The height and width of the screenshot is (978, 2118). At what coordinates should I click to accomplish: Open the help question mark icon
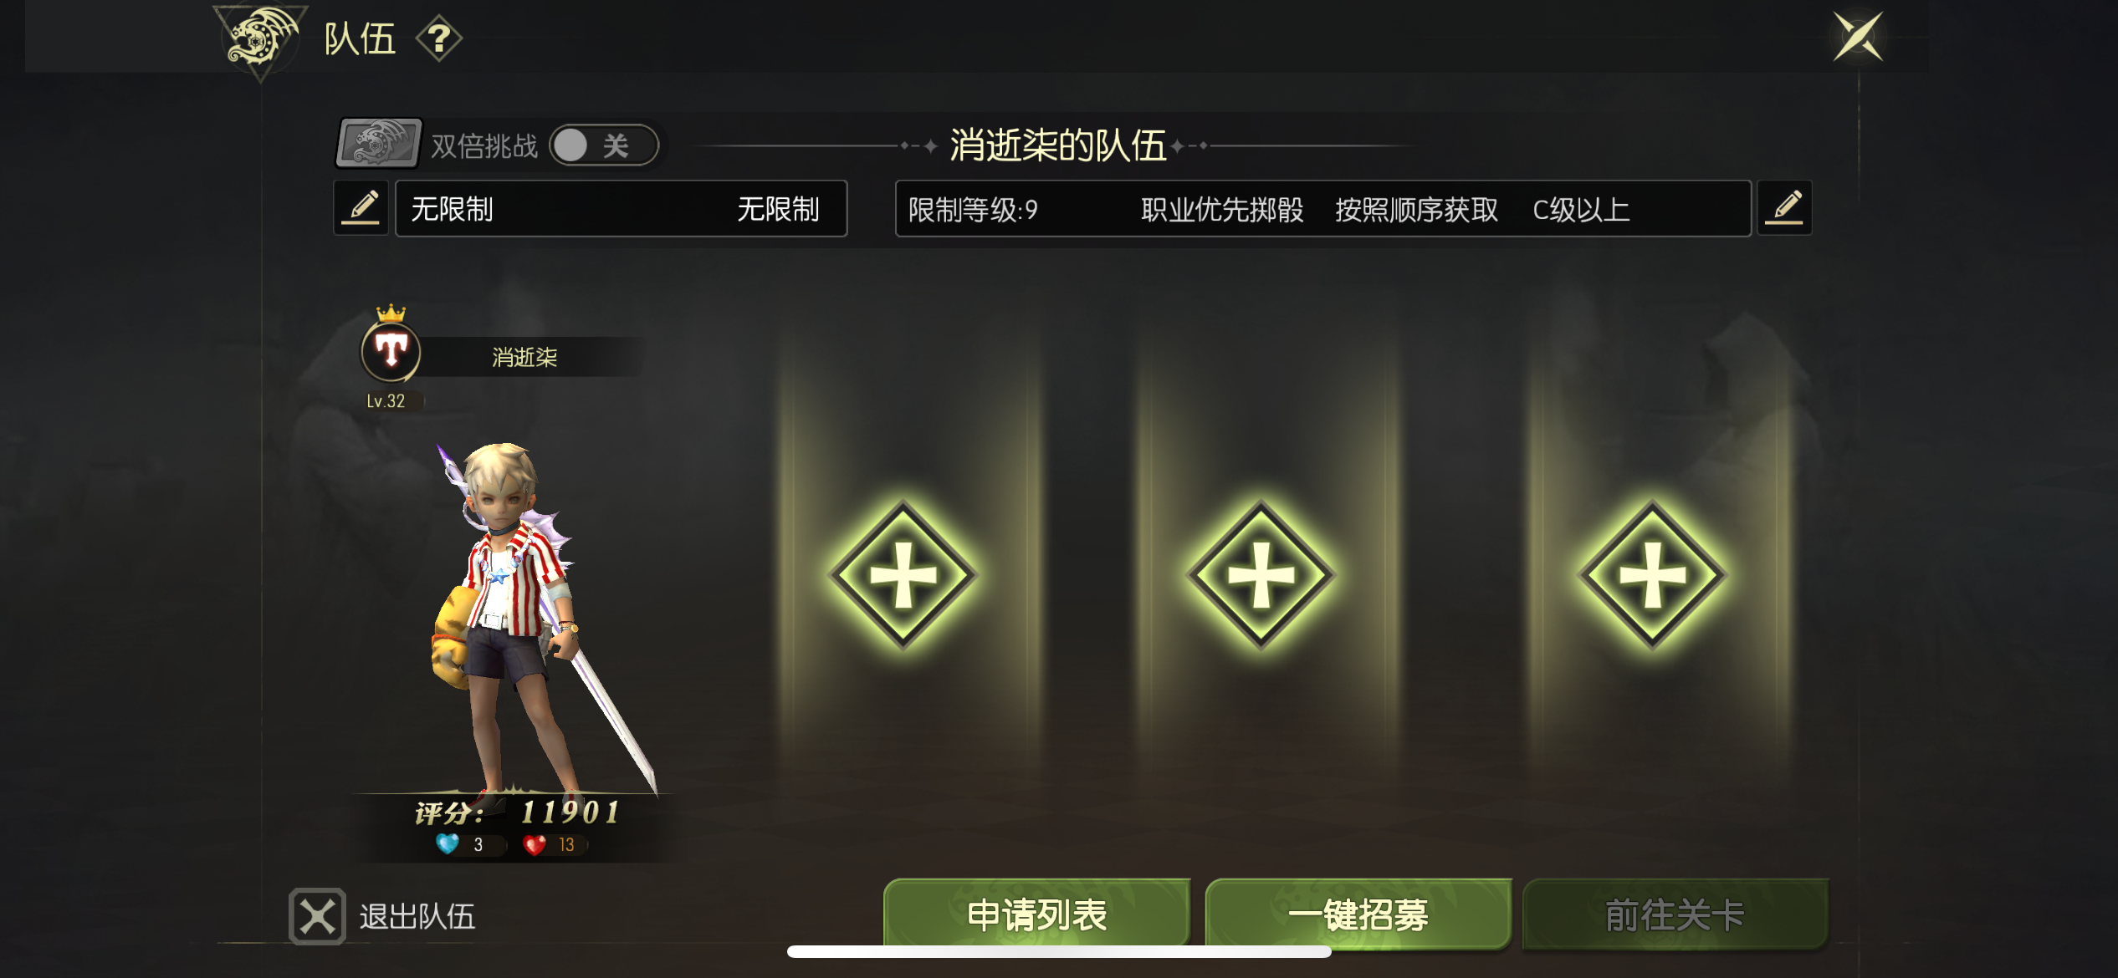tap(439, 38)
